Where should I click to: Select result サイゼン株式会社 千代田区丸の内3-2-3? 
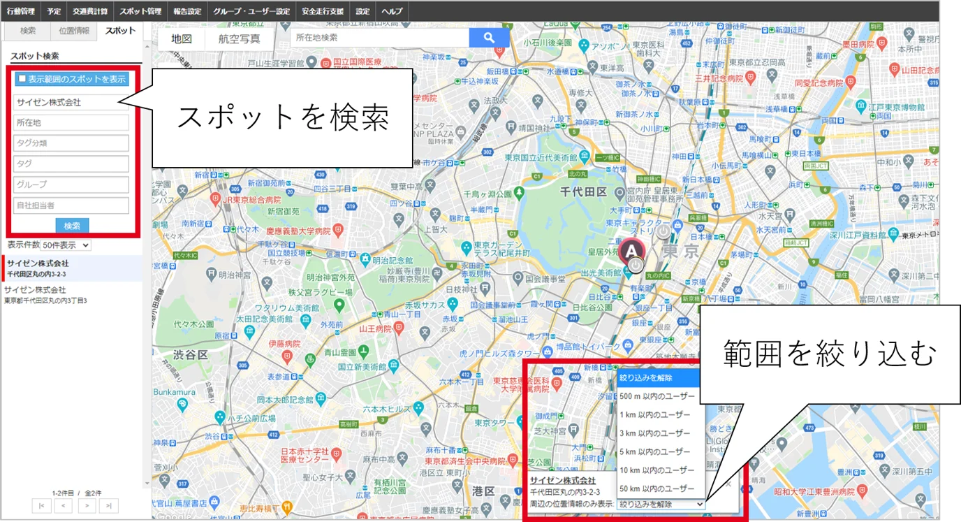click(x=73, y=268)
